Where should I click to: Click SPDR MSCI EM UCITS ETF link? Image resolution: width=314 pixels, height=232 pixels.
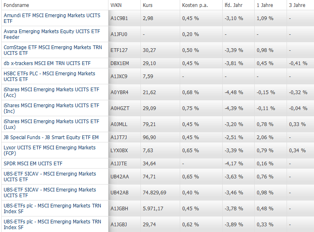[x=33, y=164]
